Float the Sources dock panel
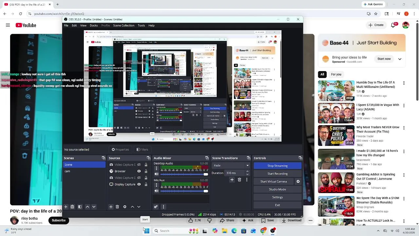The width and height of the screenshot is (419, 236). point(148,158)
